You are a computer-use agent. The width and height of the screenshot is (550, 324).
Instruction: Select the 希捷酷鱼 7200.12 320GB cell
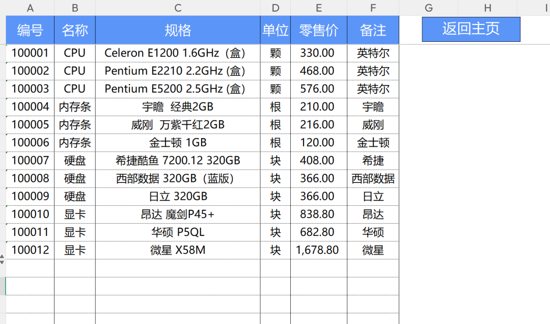pyautogui.click(x=178, y=161)
